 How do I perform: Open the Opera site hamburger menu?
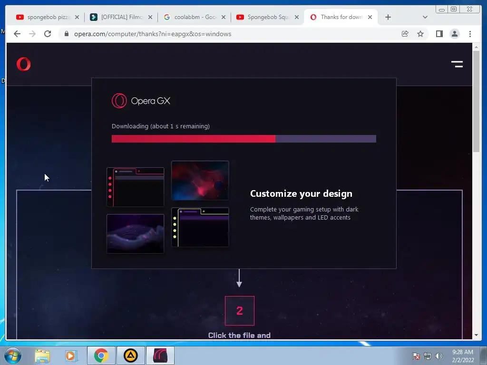[457, 64]
